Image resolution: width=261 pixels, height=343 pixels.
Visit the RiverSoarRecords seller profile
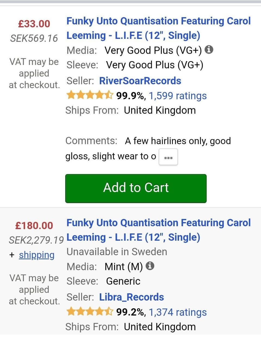pos(140,81)
